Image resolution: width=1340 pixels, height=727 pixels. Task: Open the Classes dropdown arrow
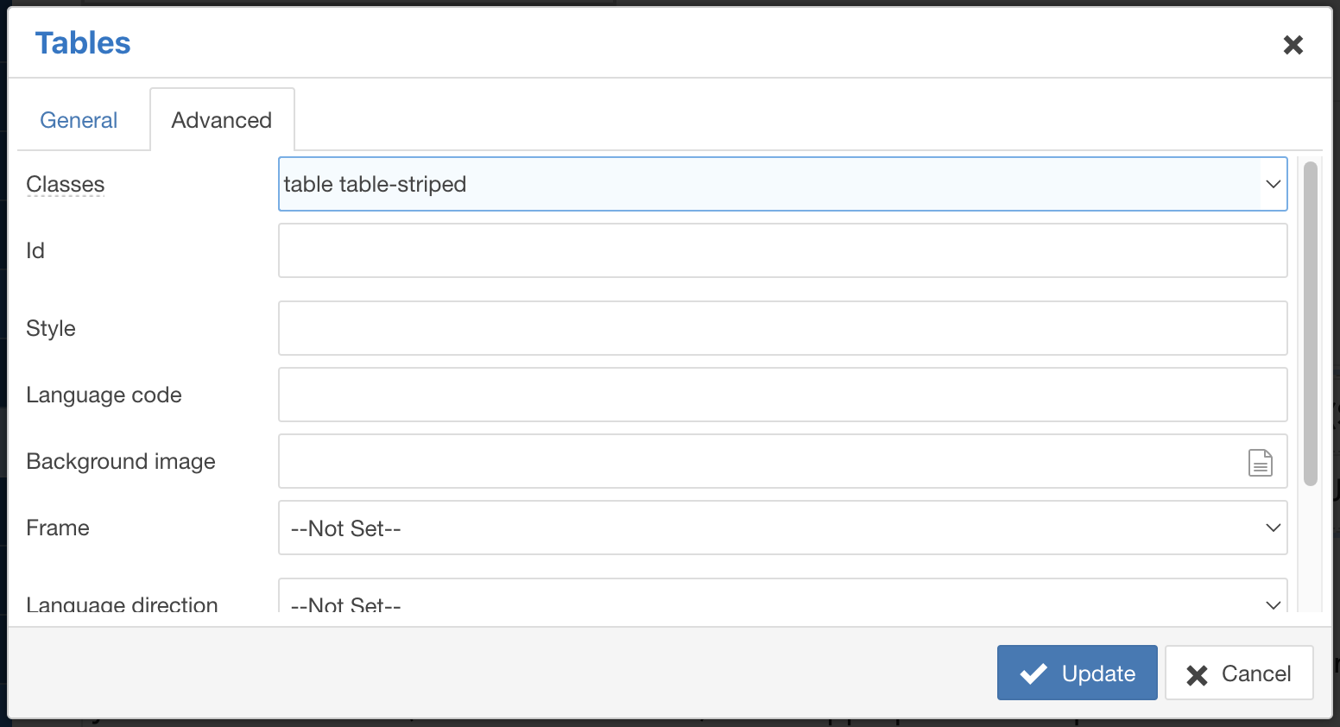point(1273,184)
